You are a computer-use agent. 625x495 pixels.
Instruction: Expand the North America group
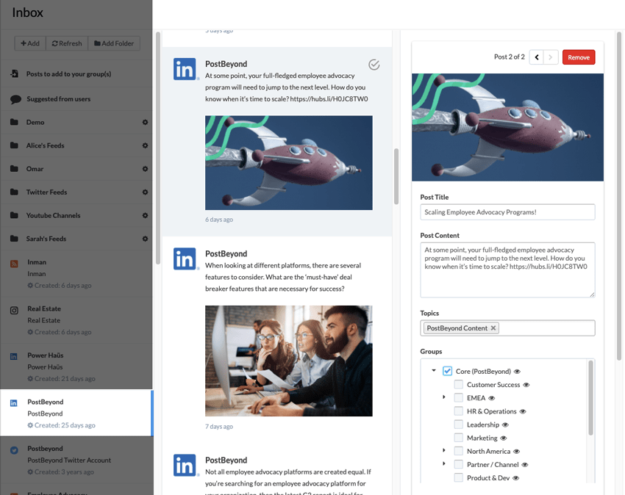[444, 450]
